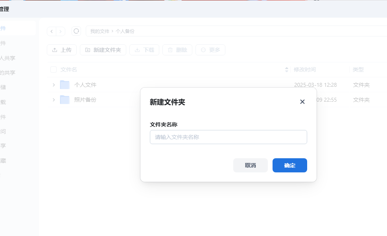This screenshot has height=236, width=387.
Task: Sort by the 文件名 column arrows
Action: click(x=287, y=70)
